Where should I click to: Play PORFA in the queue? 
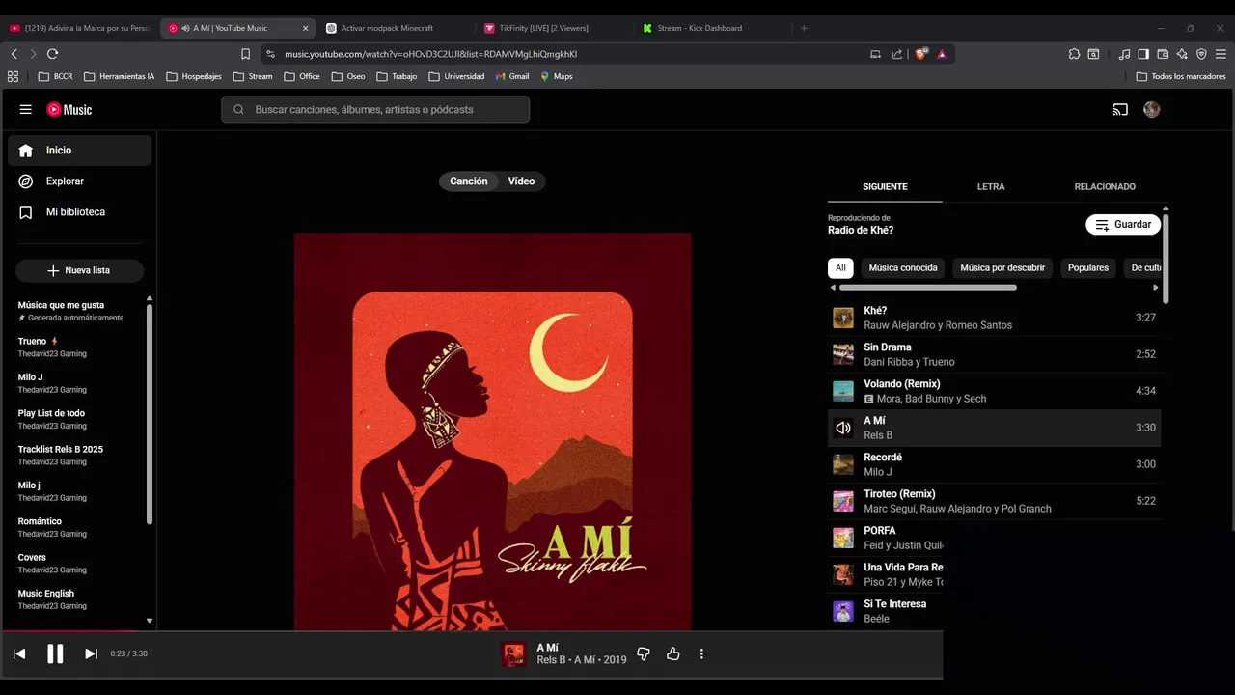click(885, 538)
